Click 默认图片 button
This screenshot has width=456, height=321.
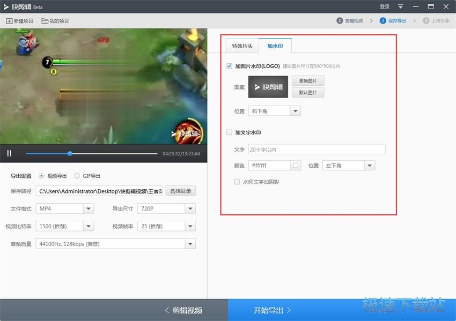click(x=308, y=92)
